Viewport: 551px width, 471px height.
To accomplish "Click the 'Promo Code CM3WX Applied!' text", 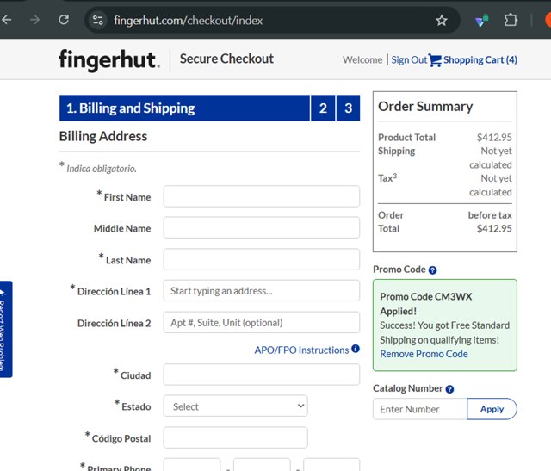I will [x=426, y=304].
